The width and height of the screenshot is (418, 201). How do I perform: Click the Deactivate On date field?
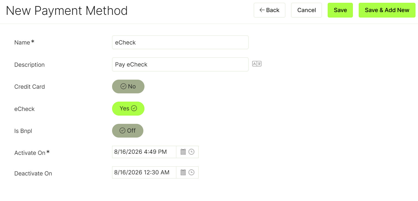click(x=144, y=172)
